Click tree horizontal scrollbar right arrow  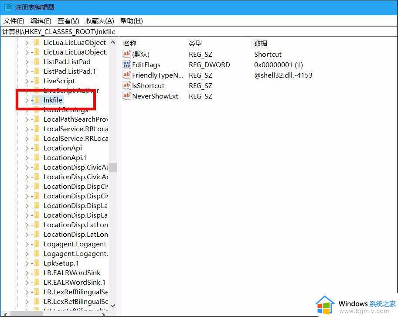pos(104,314)
